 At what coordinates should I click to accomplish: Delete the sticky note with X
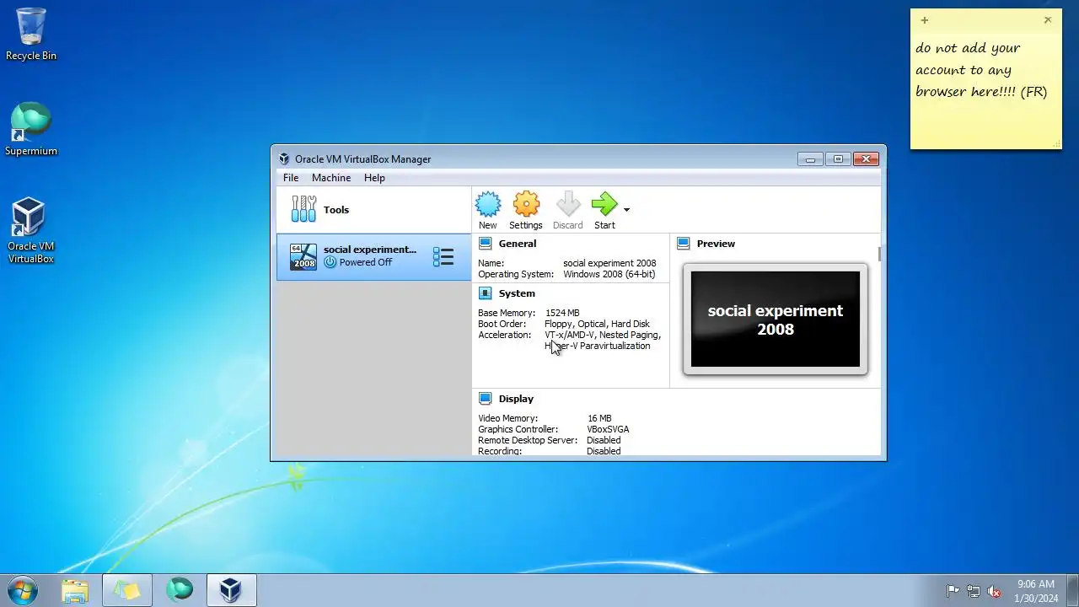point(1048,20)
